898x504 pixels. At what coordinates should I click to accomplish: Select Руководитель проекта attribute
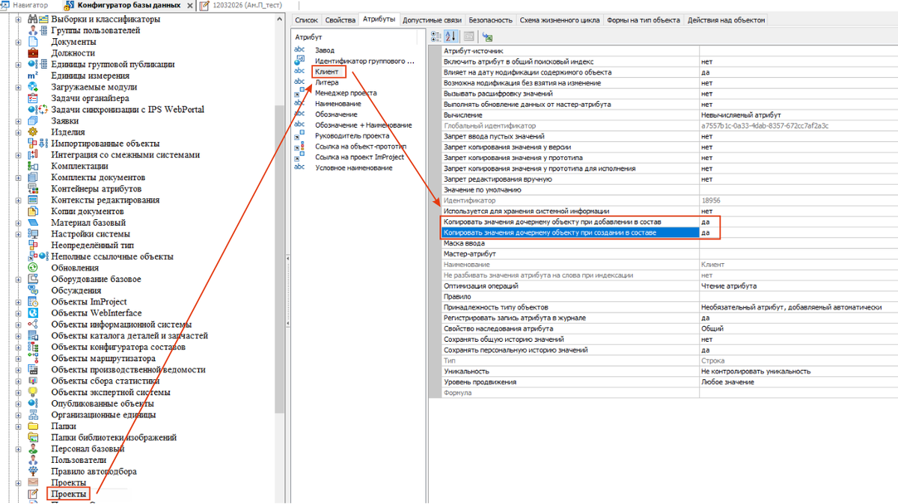click(352, 136)
